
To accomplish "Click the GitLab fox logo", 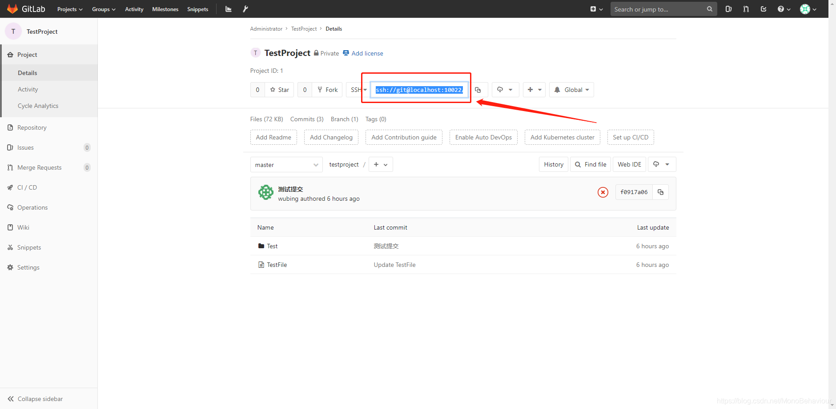I will [12, 9].
